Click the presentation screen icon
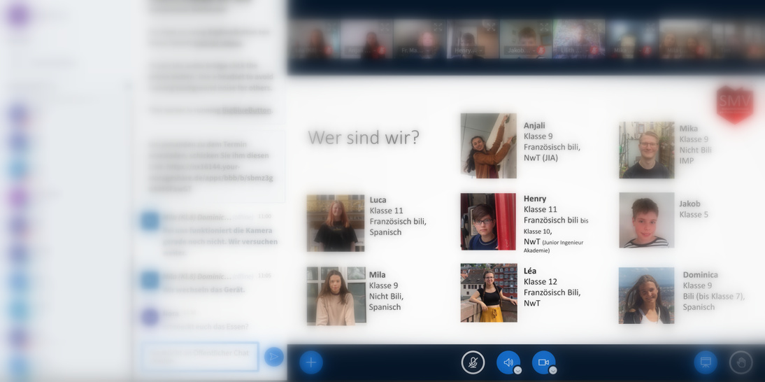 [706, 362]
